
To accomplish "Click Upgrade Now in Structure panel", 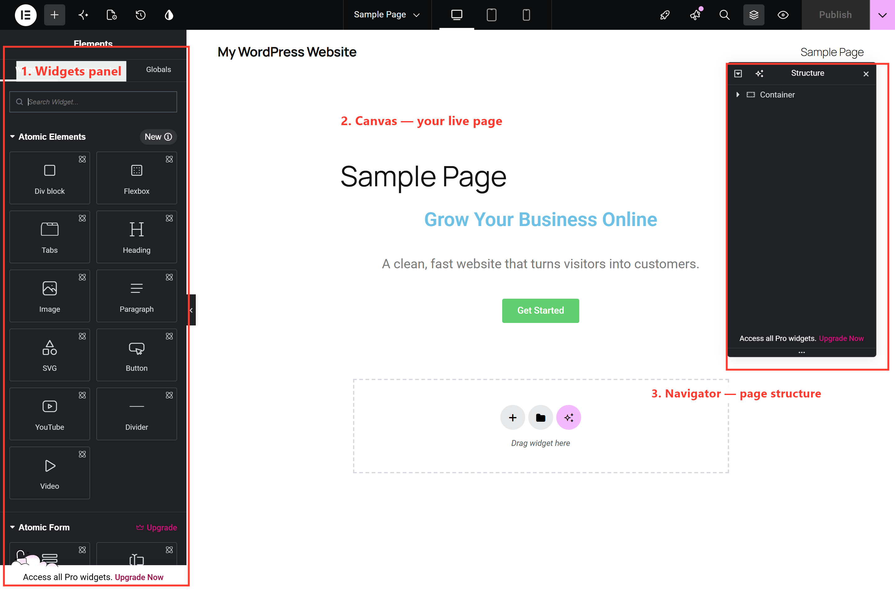I will pyautogui.click(x=841, y=338).
